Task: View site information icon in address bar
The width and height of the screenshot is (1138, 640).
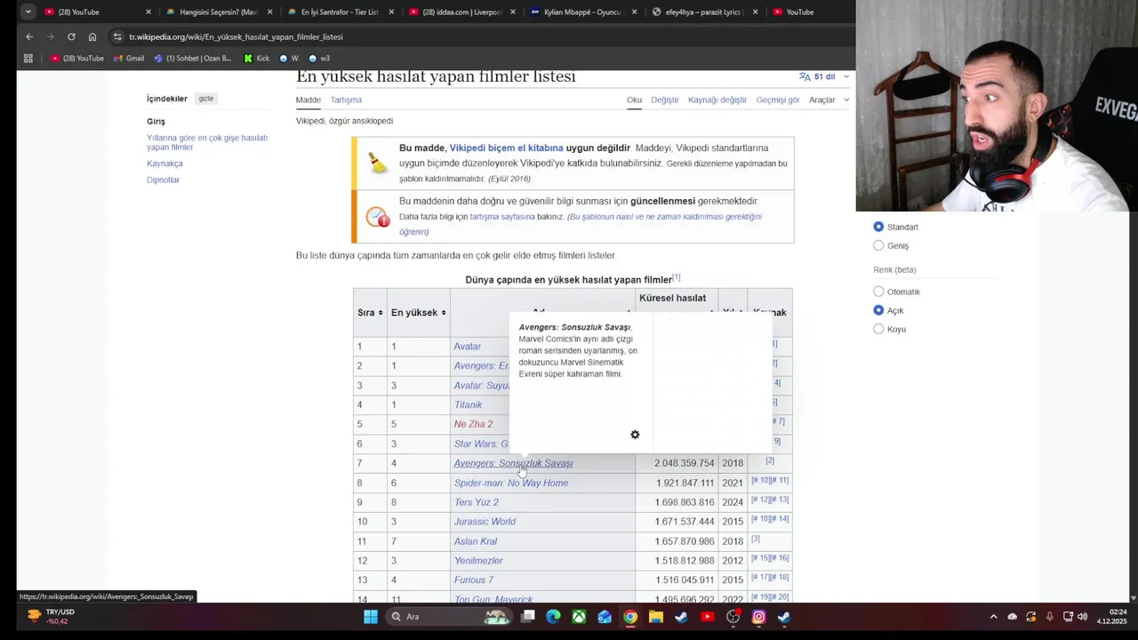Action: point(116,36)
